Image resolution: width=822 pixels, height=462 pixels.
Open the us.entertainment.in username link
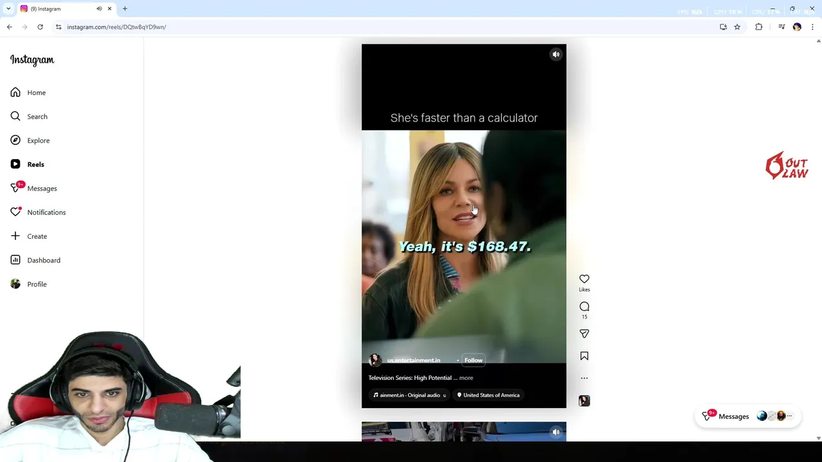coord(414,360)
